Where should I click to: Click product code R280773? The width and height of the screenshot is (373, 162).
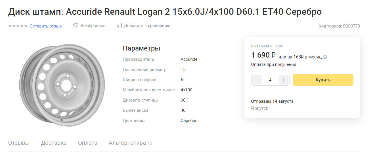(351, 26)
